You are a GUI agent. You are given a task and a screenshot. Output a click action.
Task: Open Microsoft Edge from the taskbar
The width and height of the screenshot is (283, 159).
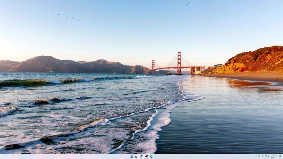[151, 156]
